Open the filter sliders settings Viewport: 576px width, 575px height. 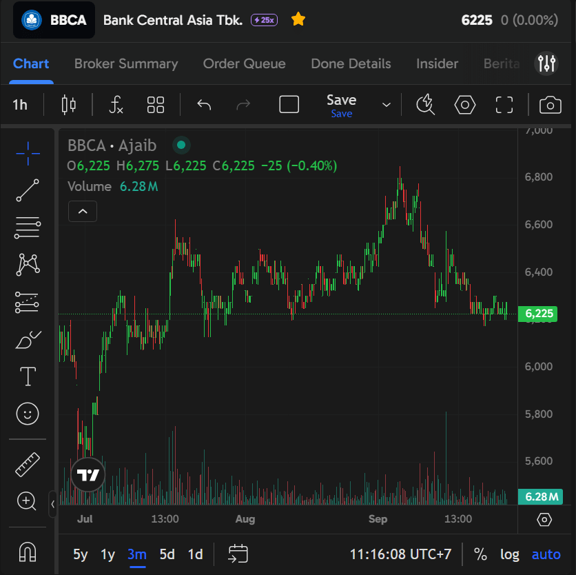pyautogui.click(x=546, y=63)
